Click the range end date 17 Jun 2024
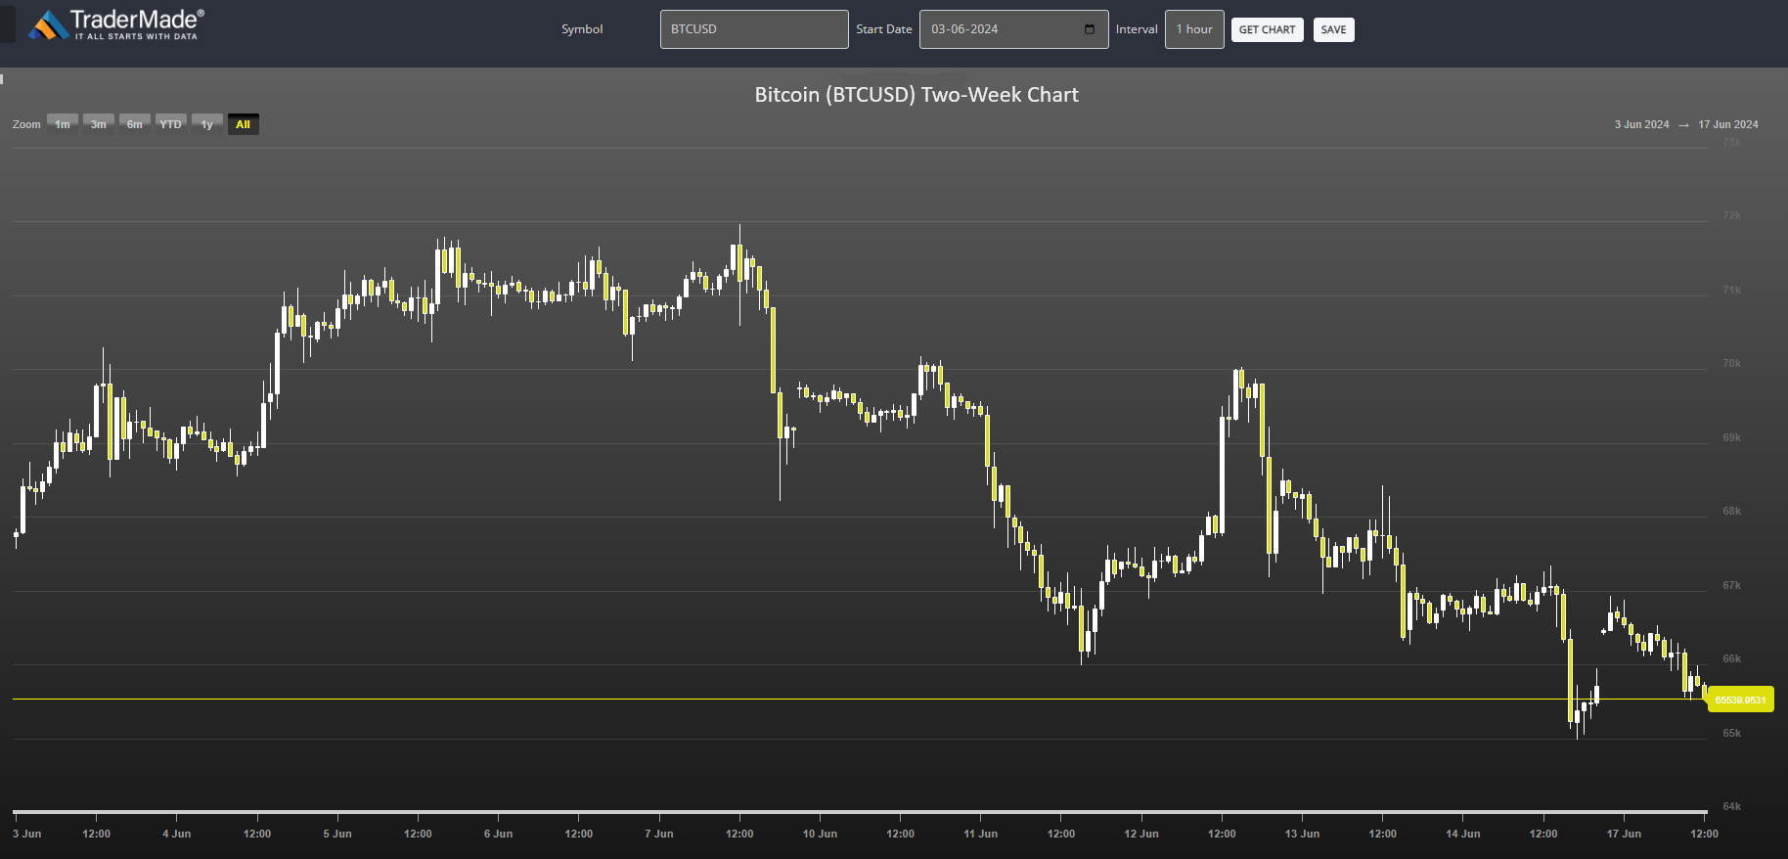The width and height of the screenshot is (1788, 859). 1728,124
